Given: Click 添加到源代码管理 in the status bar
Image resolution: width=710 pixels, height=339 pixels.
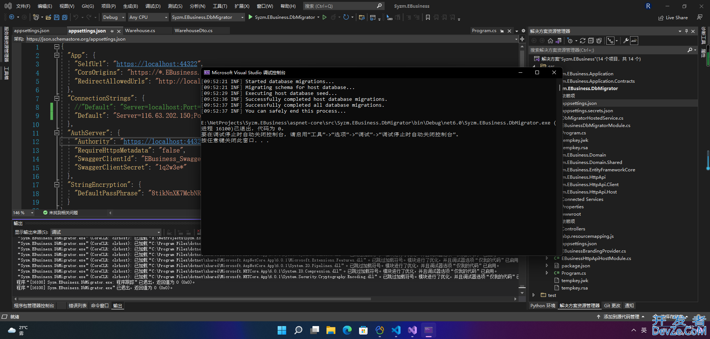Looking at the screenshot, I should [621, 317].
